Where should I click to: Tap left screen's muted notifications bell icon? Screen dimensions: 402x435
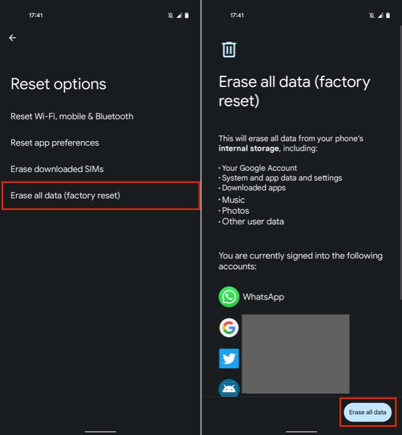click(x=171, y=16)
